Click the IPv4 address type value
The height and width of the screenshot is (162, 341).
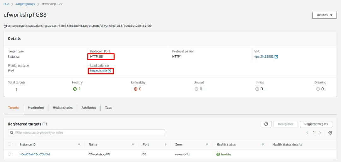coord(11,71)
